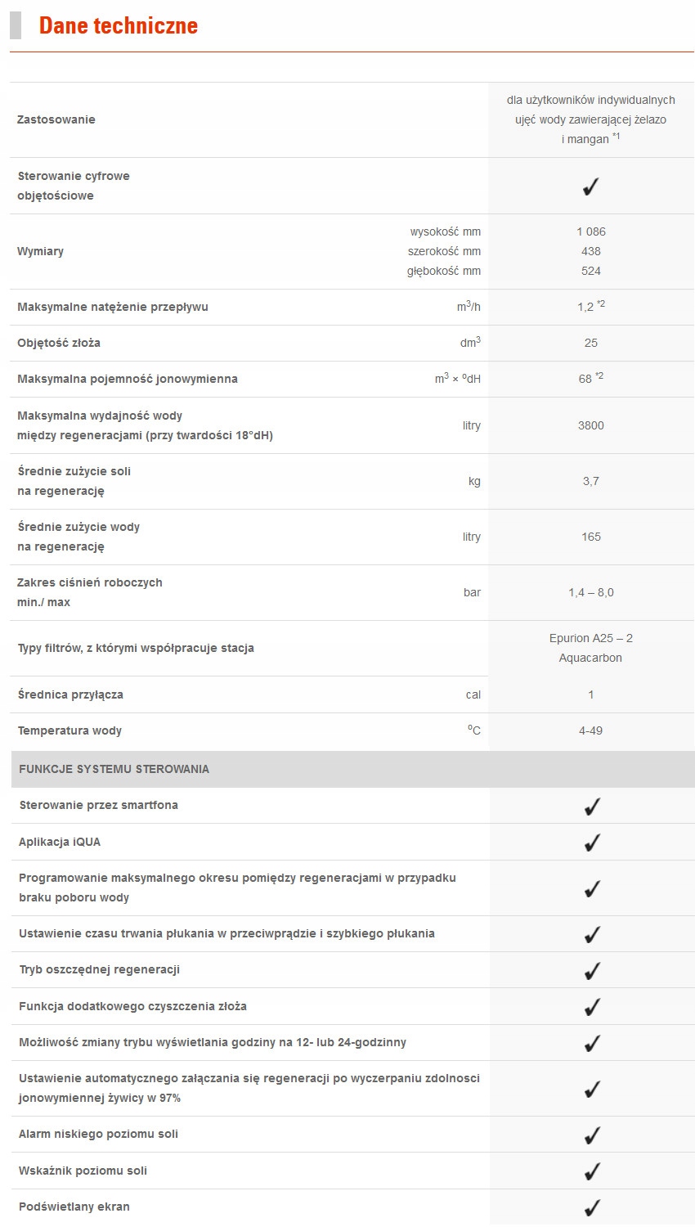Click the Dane techniczne heading
Viewport: 695px width, 1227px height.
pyautogui.click(x=119, y=25)
